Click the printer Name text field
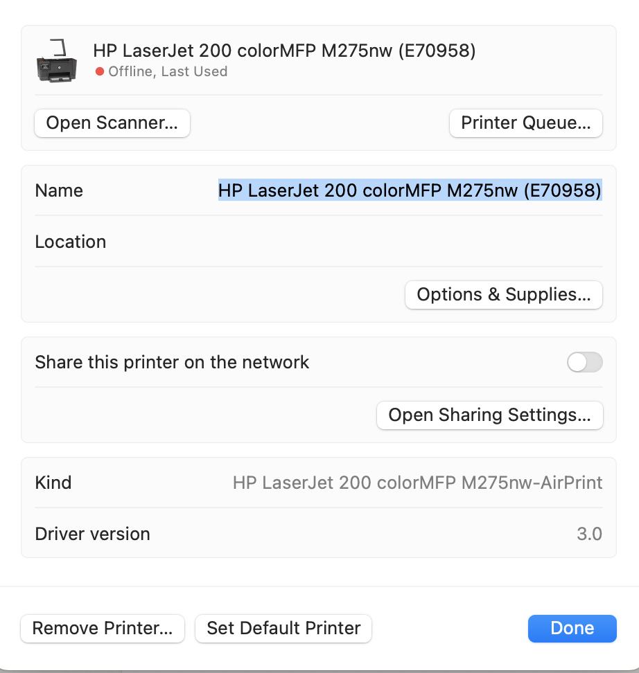The height and width of the screenshot is (673, 639). [x=410, y=190]
